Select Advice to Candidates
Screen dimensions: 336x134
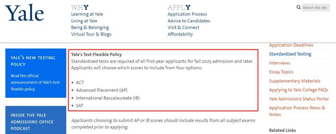click(x=189, y=21)
